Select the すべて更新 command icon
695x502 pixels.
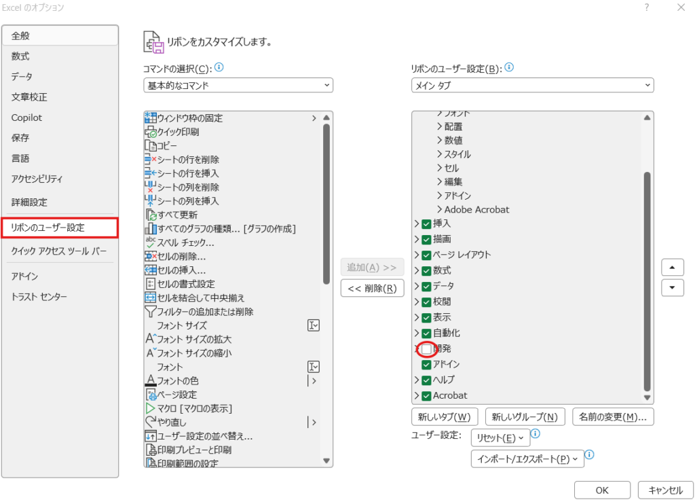click(x=151, y=215)
